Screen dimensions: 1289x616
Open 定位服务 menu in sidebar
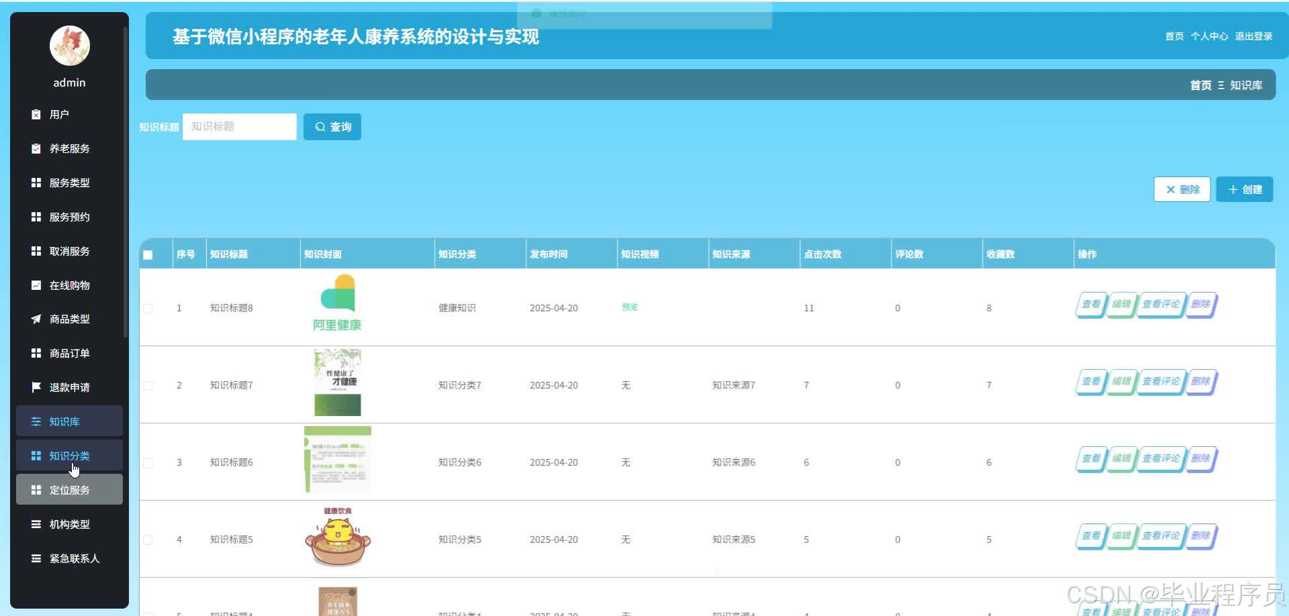point(69,490)
